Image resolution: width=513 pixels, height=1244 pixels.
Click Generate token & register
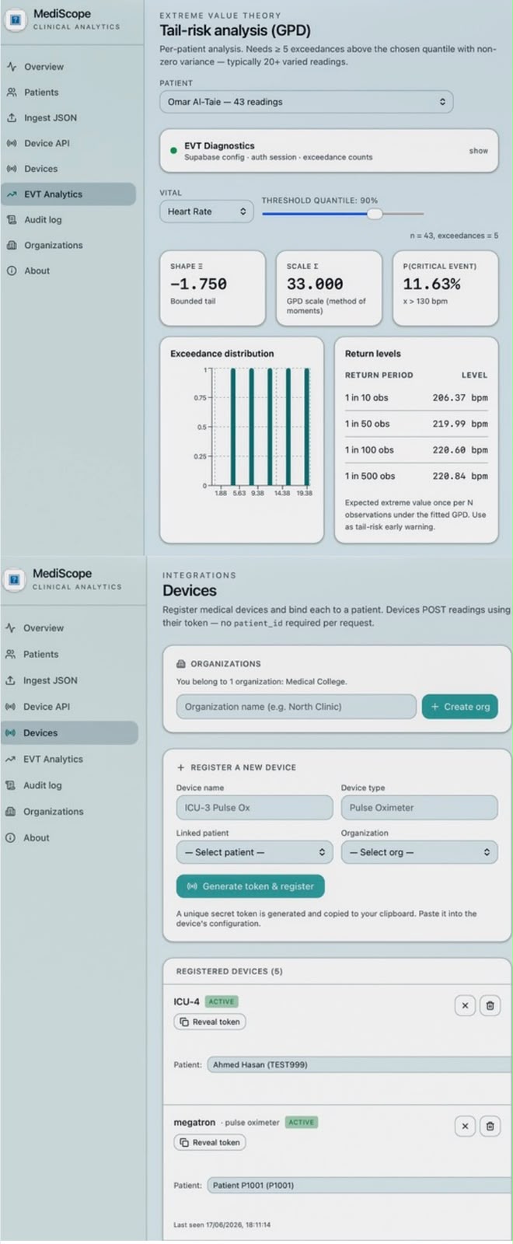250,886
